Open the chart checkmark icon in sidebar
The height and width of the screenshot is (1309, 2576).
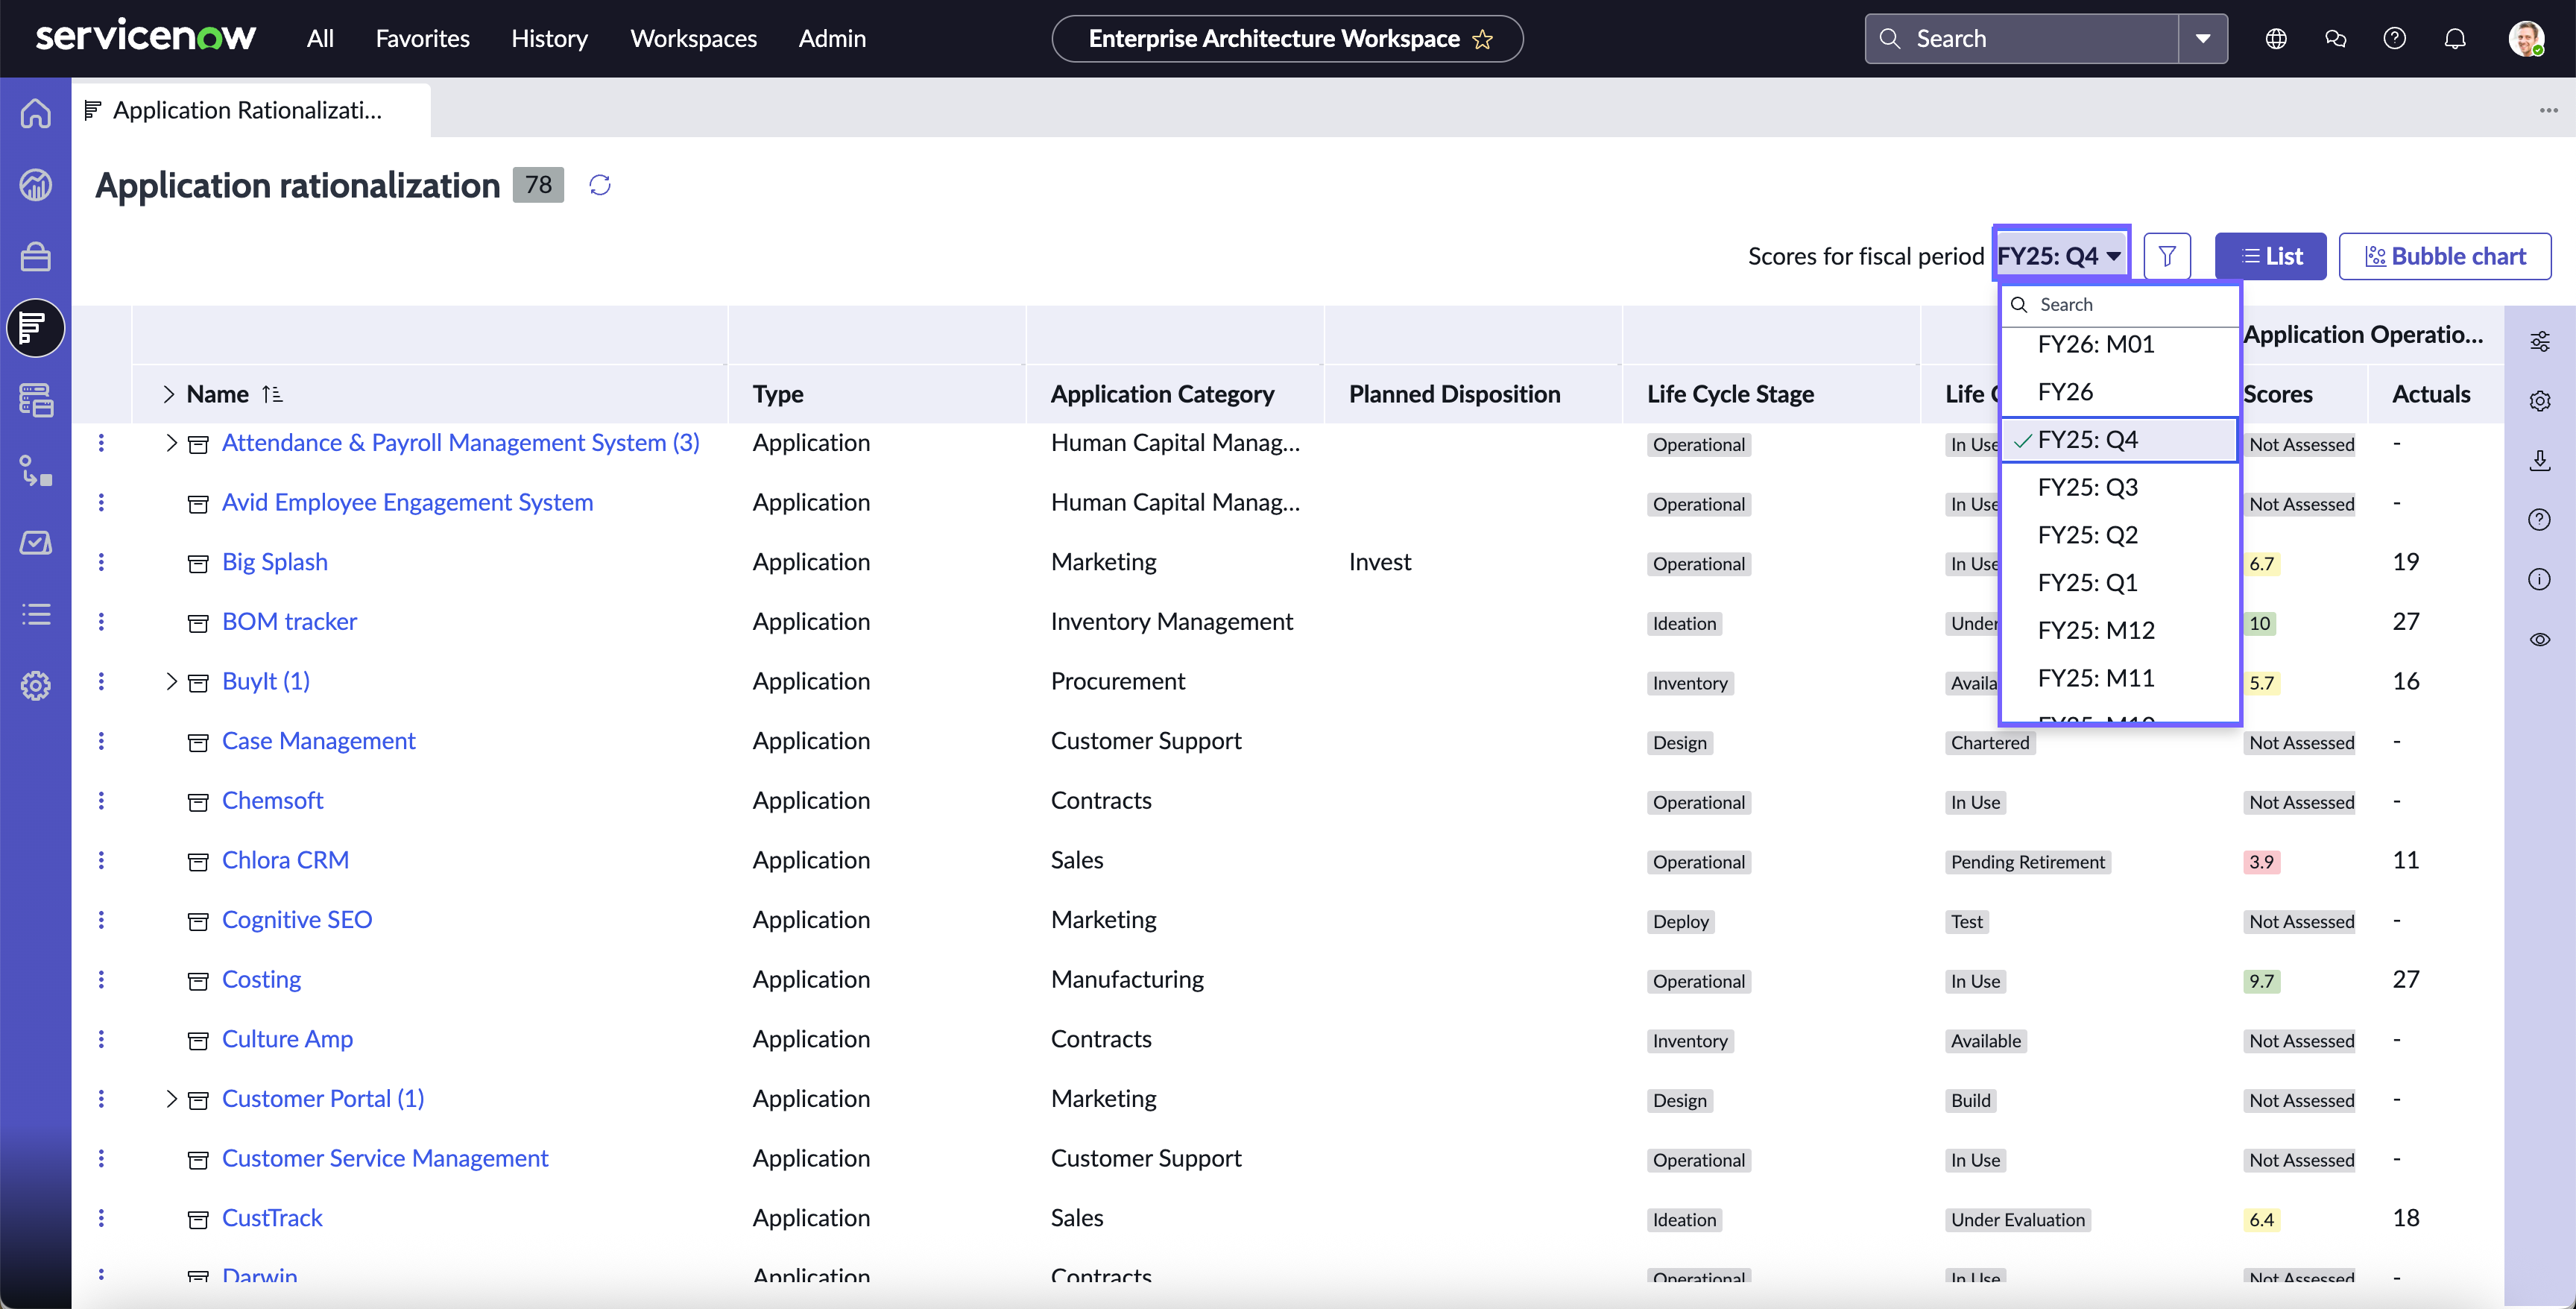36,542
